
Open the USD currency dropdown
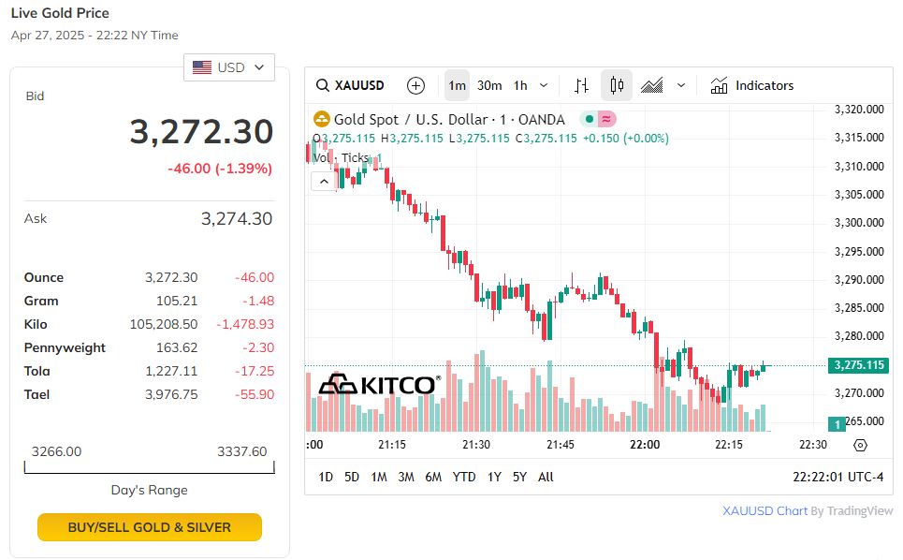tap(229, 67)
